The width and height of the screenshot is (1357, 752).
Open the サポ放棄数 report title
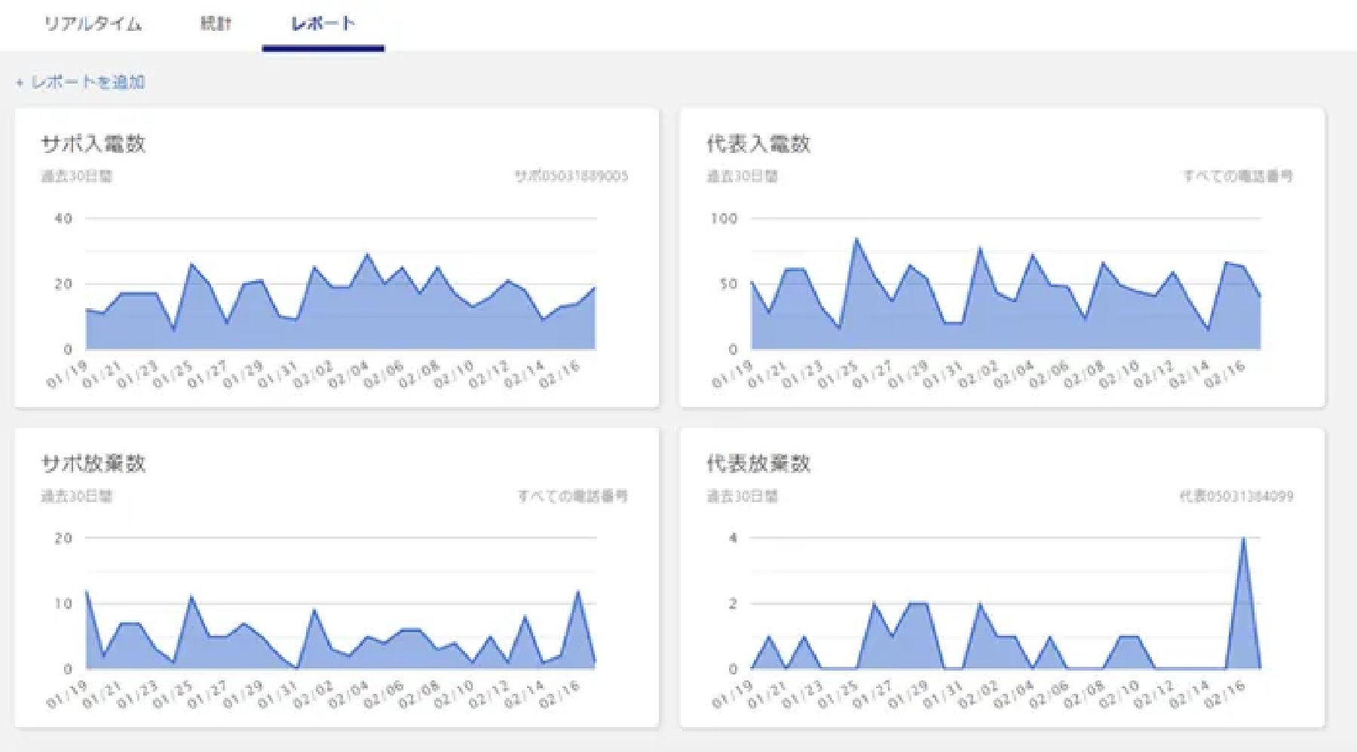pos(93,463)
